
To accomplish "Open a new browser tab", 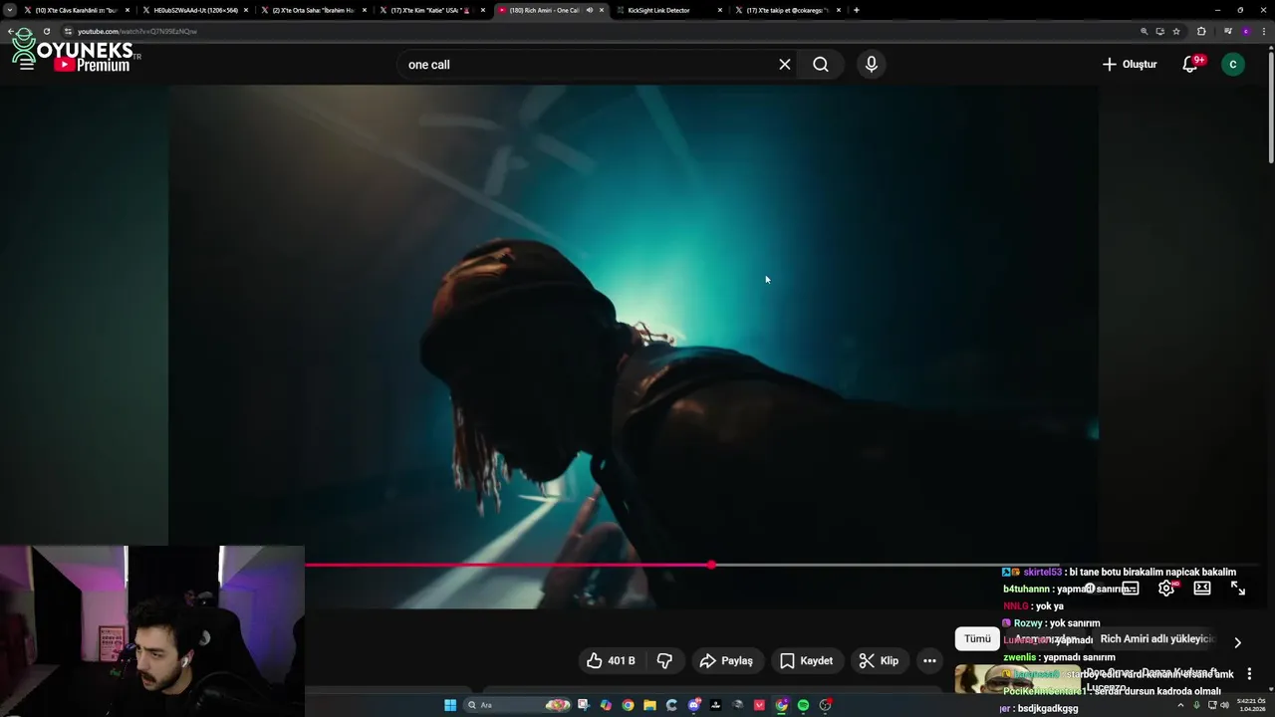I will [857, 10].
